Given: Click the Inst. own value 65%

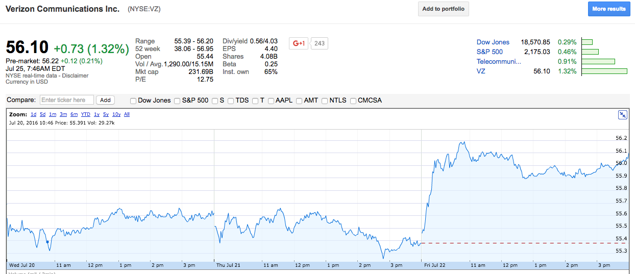Looking at the screenshot, I should tap(271, 72).
